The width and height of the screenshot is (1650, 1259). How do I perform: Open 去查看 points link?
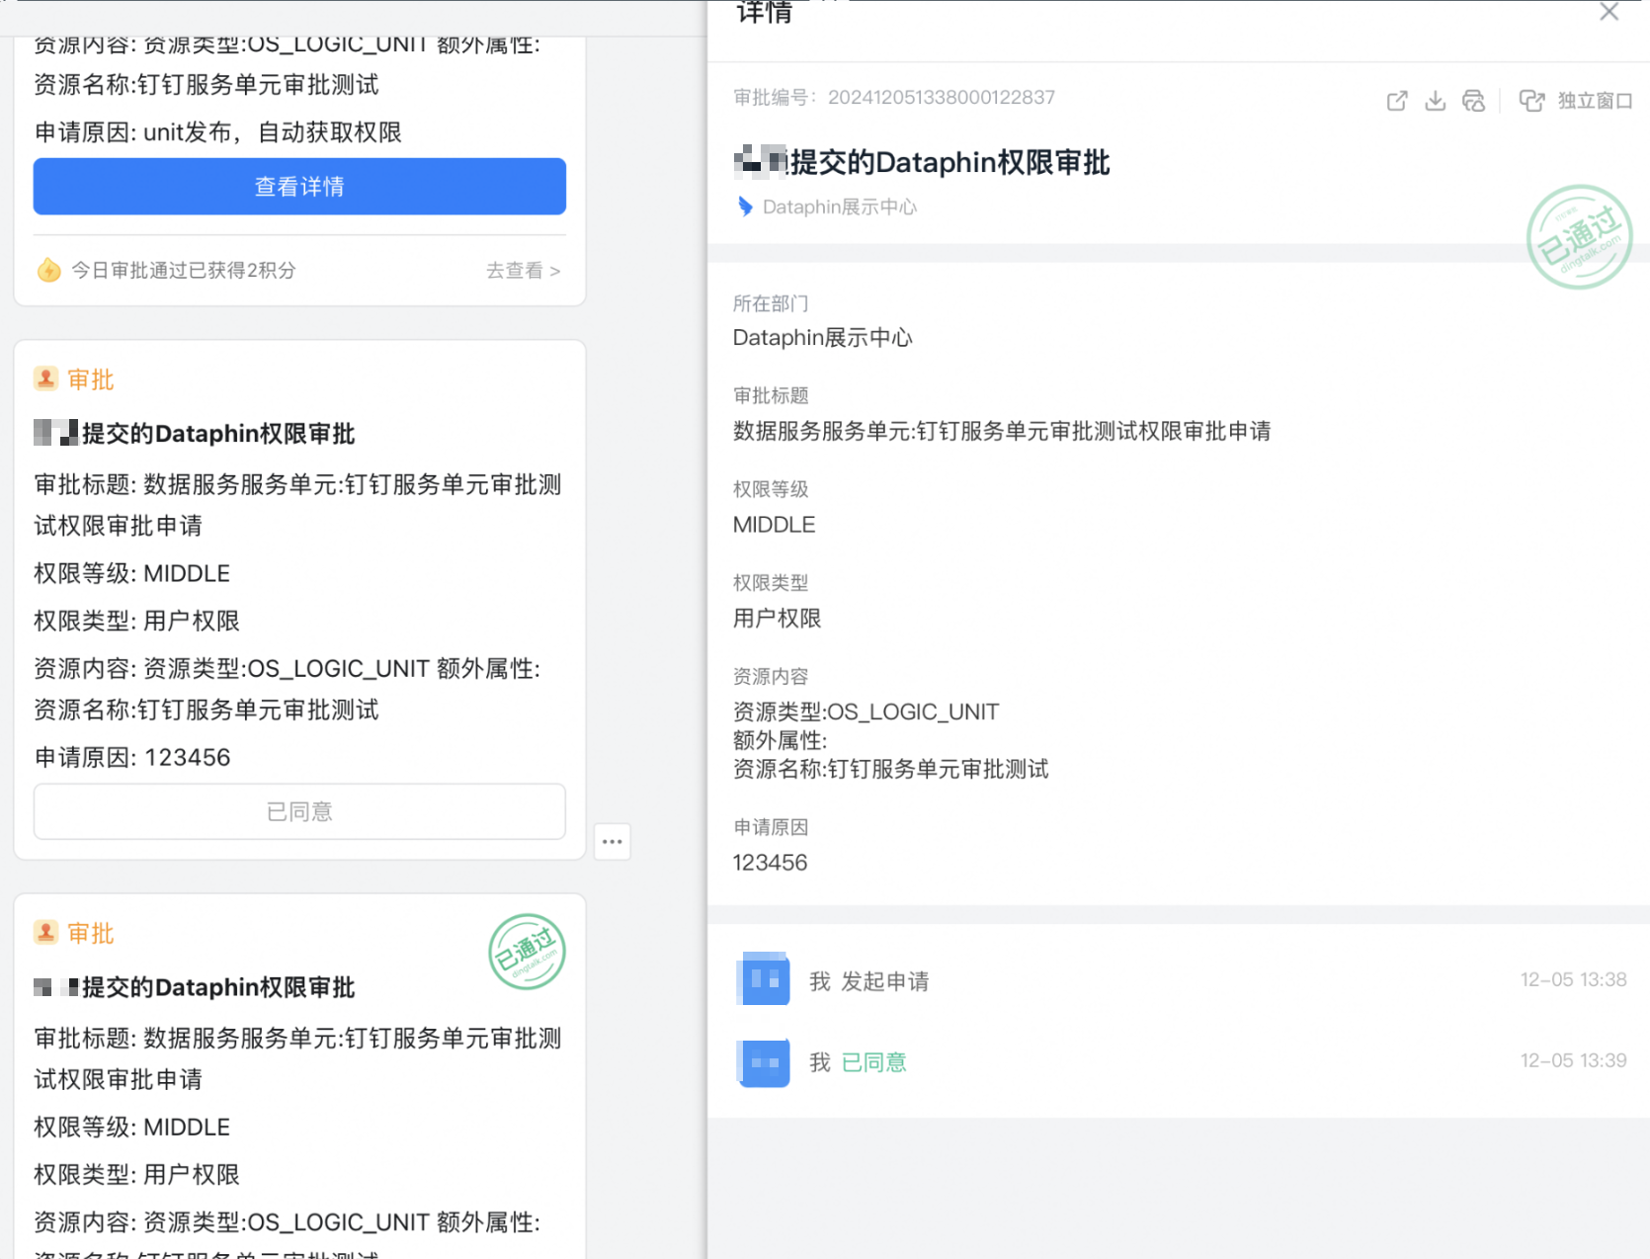(x=523, y=271)
